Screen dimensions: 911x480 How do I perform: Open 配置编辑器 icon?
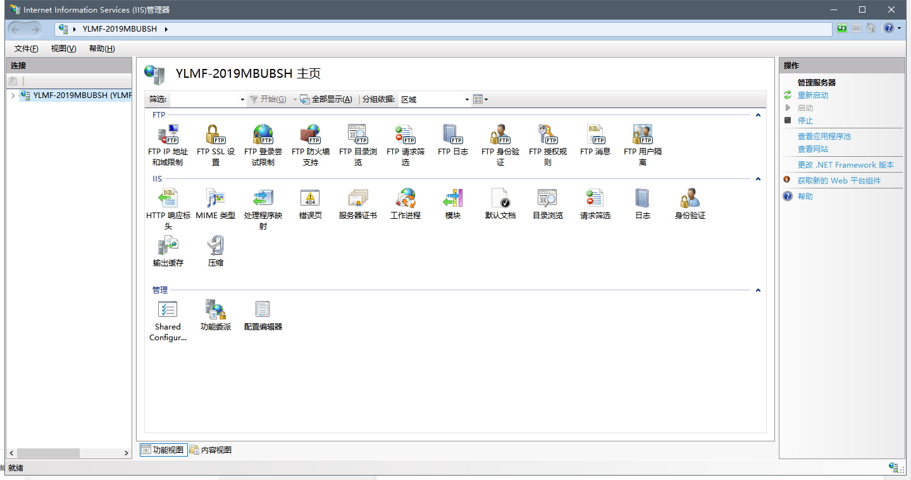pyautogui.click(x=263, y=316)
